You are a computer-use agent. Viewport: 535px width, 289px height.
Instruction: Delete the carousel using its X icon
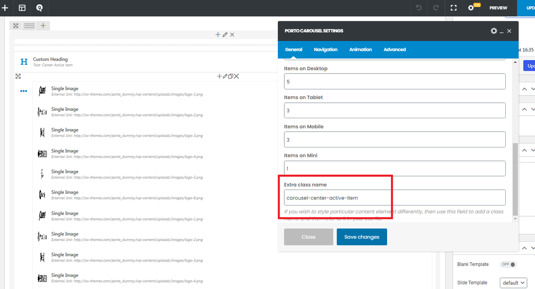237,76
